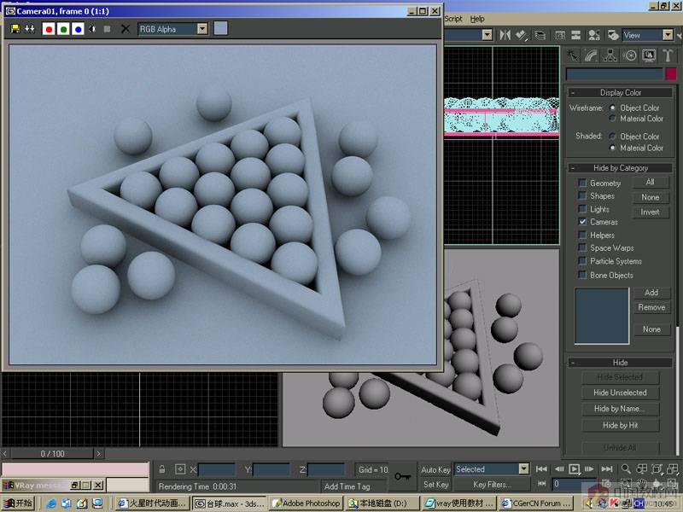
Task: Clone the rendered frame window
Action: click(30, 29)
